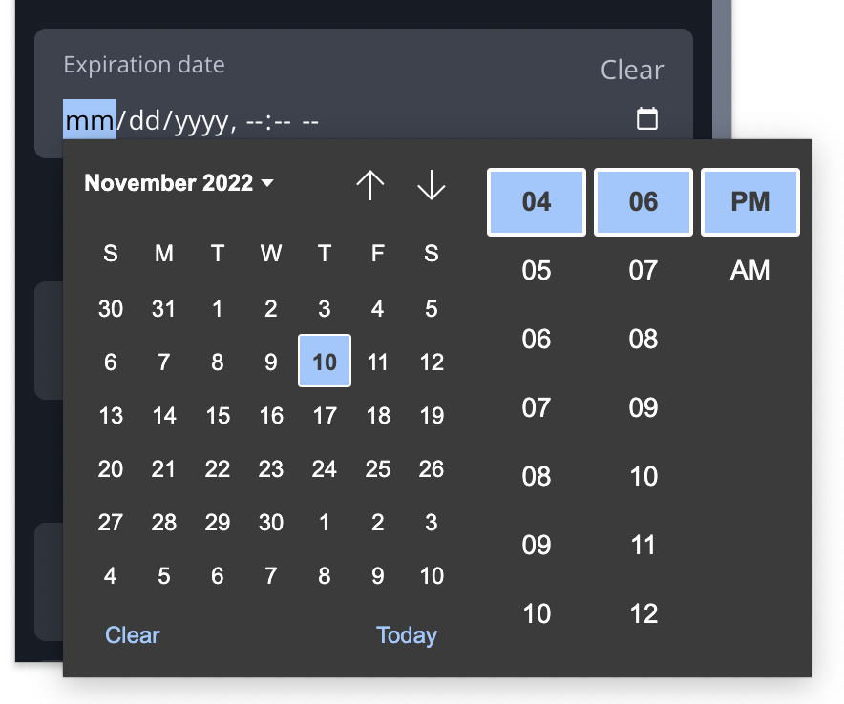
Task: Click the Today link
Action: [x=407, y=634]
